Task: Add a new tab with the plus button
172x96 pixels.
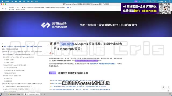Action: tap(45, 94)
